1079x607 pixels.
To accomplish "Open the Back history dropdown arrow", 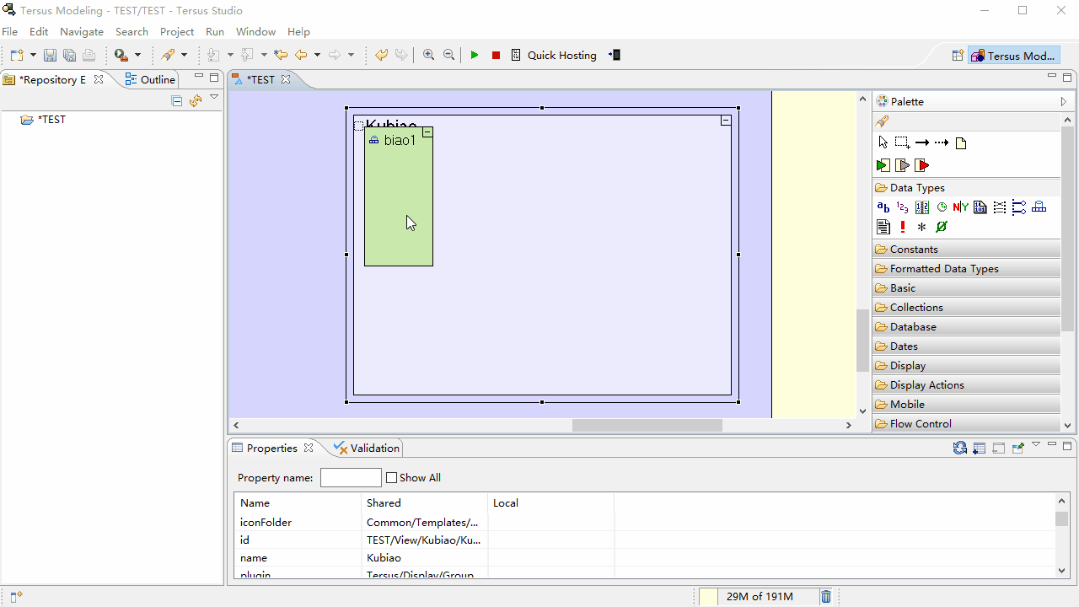I will 317,55.
